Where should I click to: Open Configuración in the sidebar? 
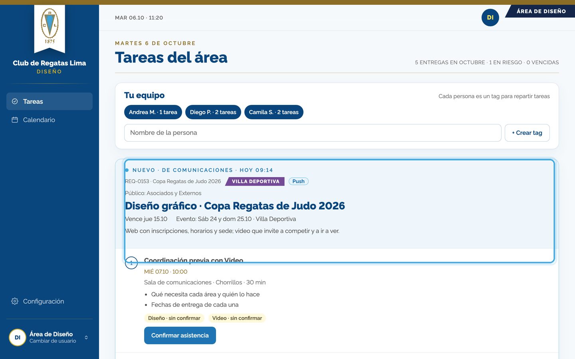point(50,301)
